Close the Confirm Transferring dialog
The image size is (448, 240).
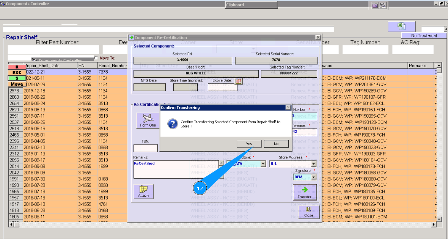tap(288, 107)
